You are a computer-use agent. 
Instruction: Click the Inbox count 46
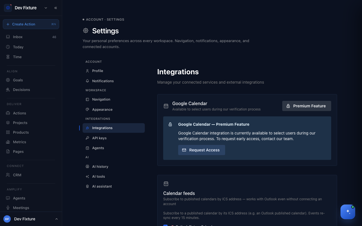(x=54, y=37)
